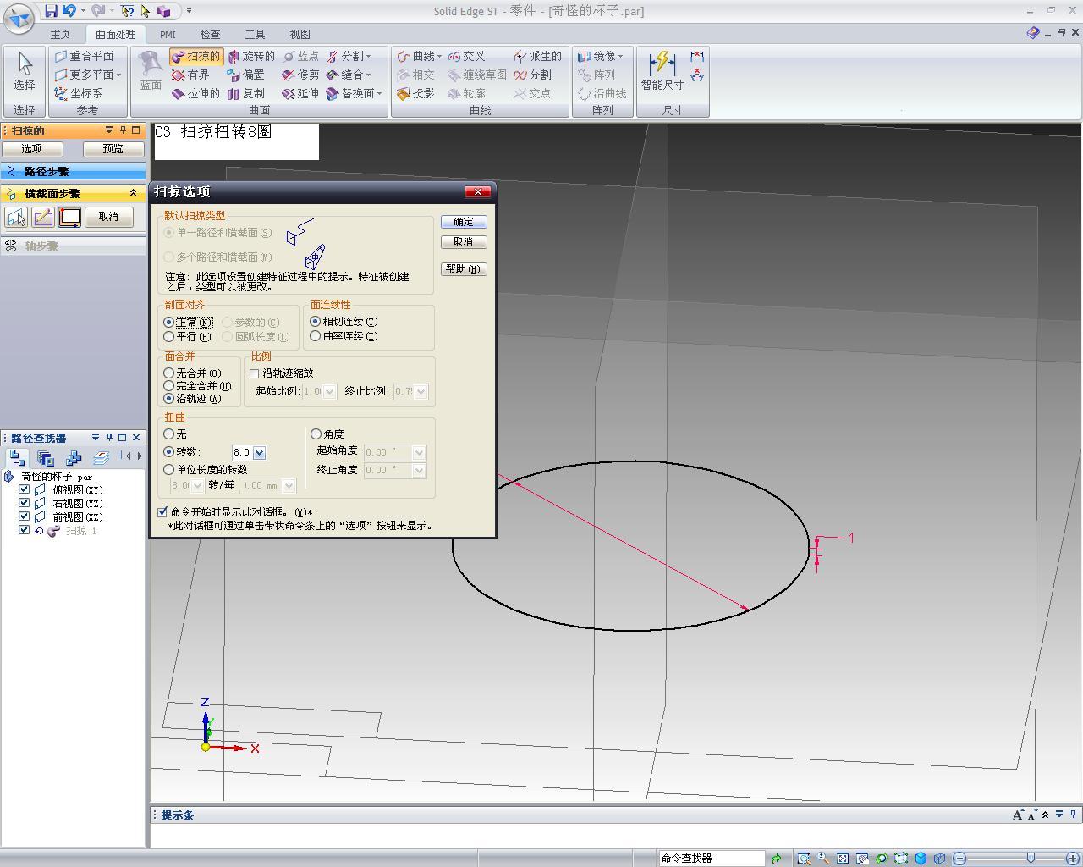Select the 延伸 (Extend) surface tool
The image size is (1083, 867).
pos(301,93)
